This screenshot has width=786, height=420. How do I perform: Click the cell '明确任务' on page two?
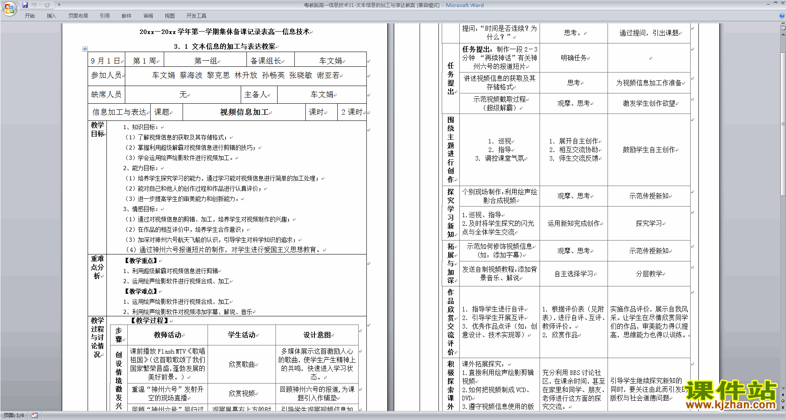click(x=574, y=58)
